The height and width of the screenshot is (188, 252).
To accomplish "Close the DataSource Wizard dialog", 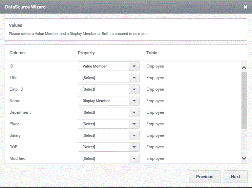I will coord(245,7).
